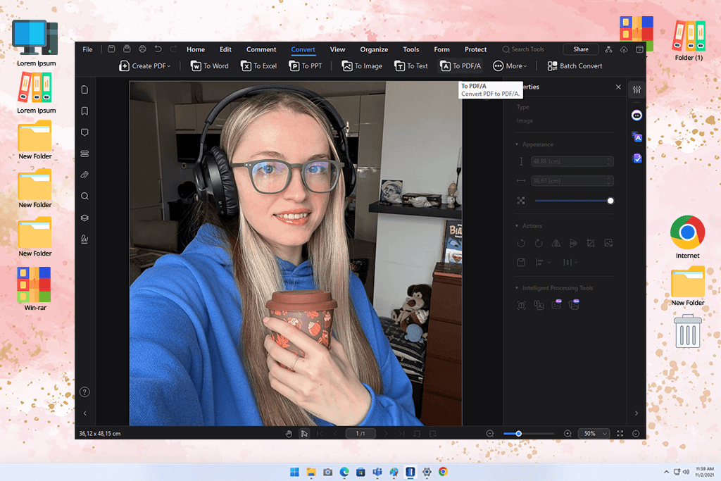Viewport: 721px width, 481px height.
Task: Adjust the zoom slider in status bar
Action: (519, 434)
